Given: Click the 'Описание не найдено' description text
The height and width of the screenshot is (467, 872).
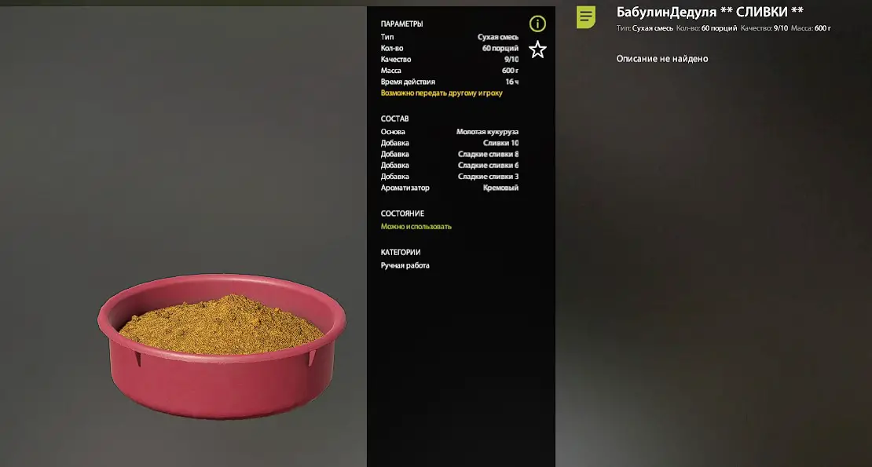Looking at the screenshot, I should pyautogui.click(x=661, y=59).
